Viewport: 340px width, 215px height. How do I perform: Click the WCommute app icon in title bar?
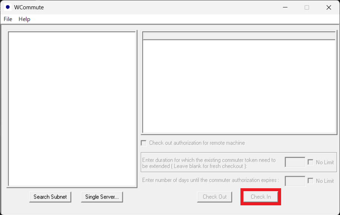(8, 7)
